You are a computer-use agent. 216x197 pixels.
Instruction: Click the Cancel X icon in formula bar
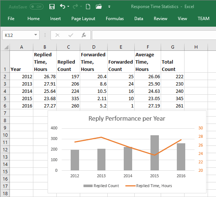point(57,35)
